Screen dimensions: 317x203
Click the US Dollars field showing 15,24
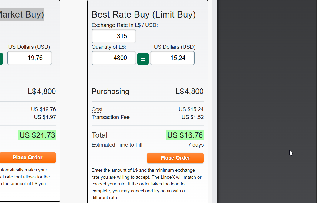[172, 58]
